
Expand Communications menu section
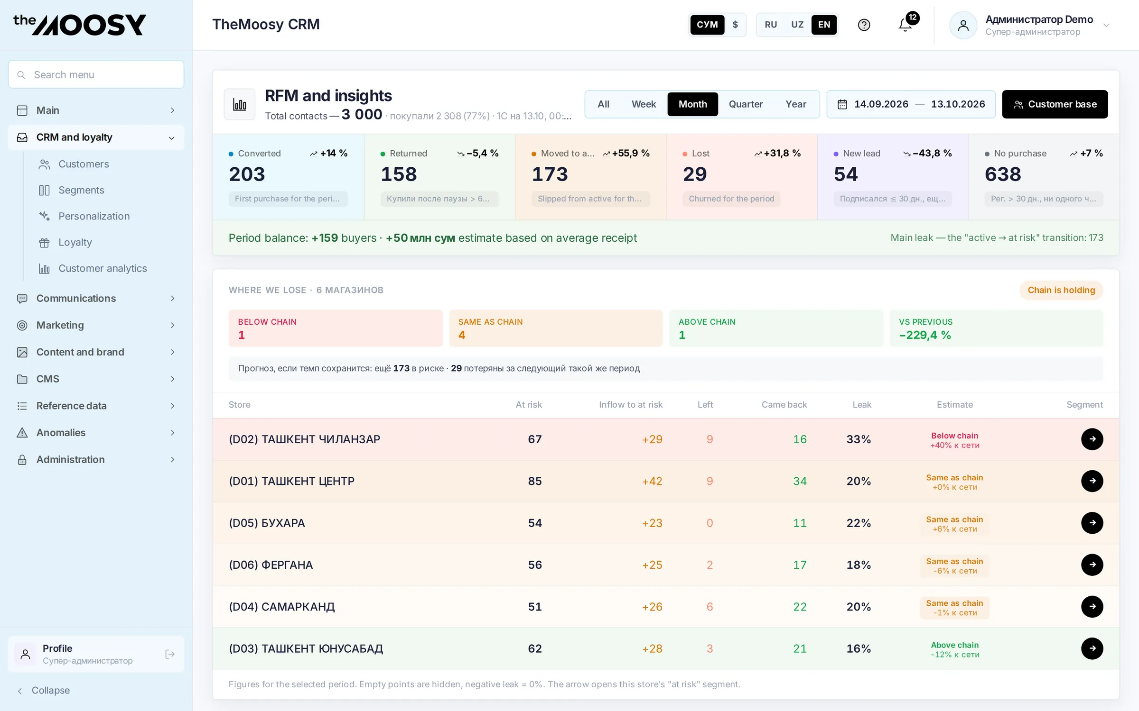[x=96, y=298]
